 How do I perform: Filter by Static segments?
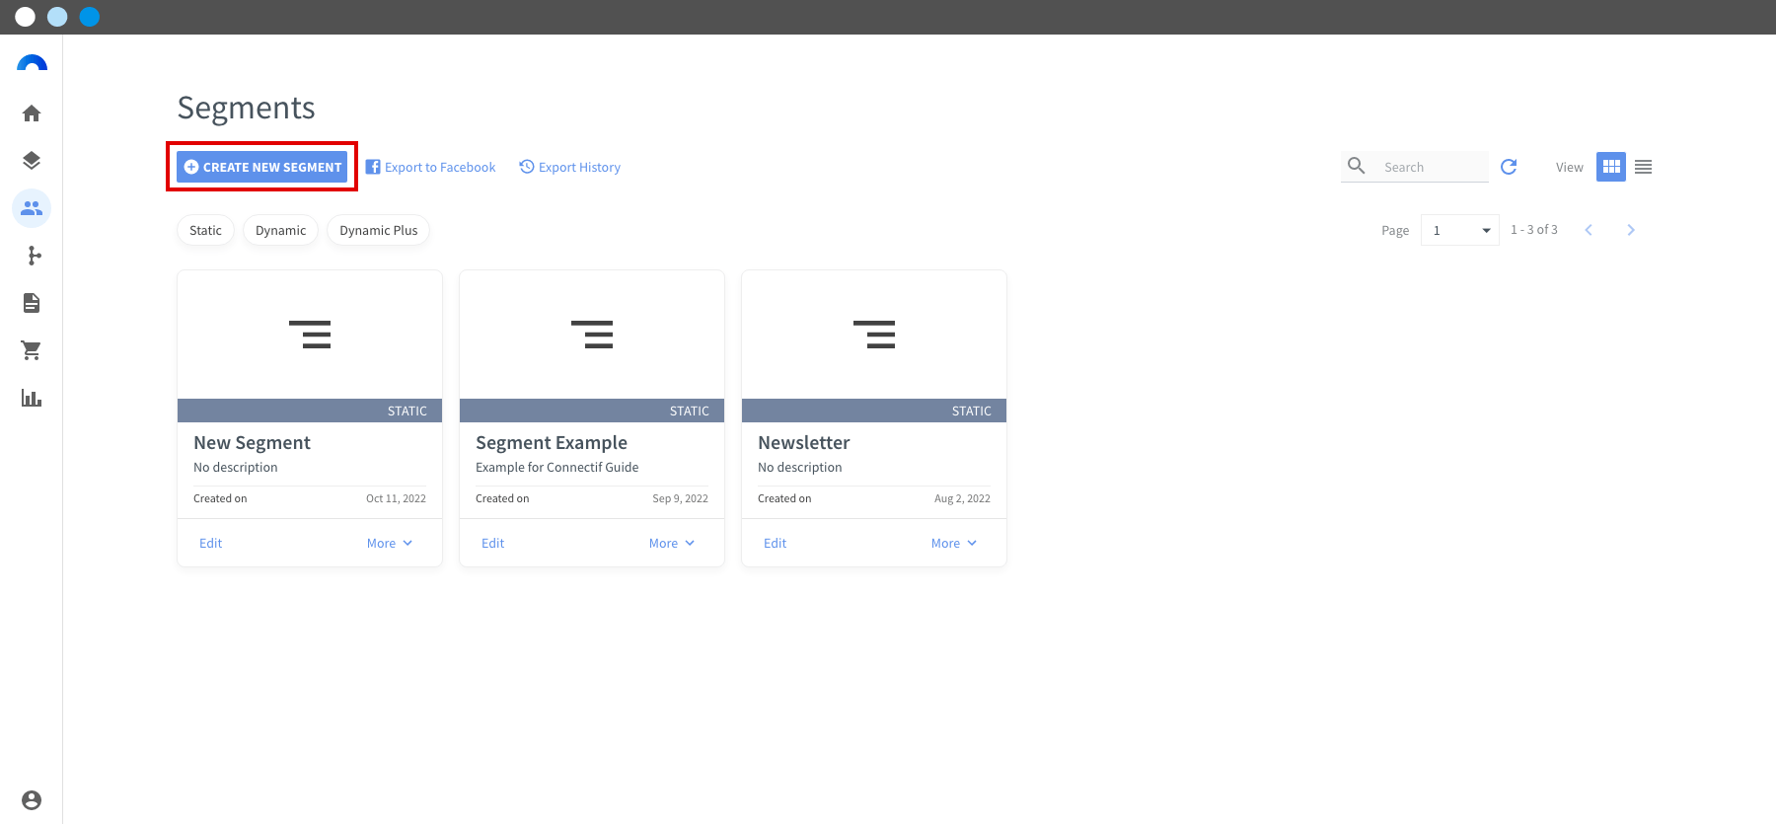click(x=205, y=230)
